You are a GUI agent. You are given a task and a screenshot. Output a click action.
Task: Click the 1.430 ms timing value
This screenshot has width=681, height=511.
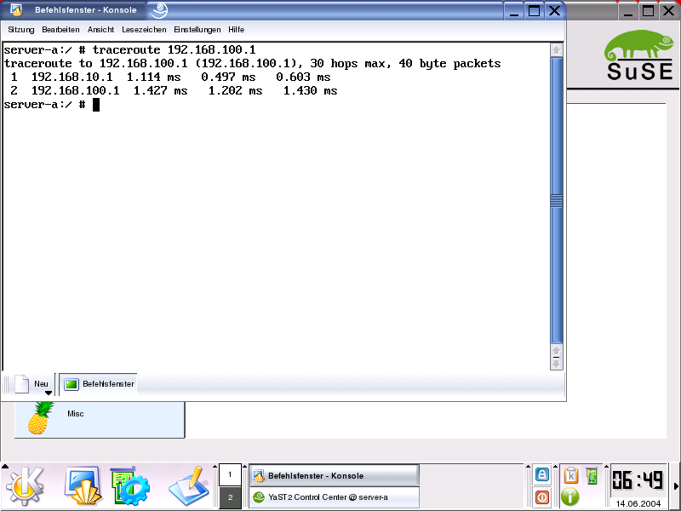coord(310,91)
